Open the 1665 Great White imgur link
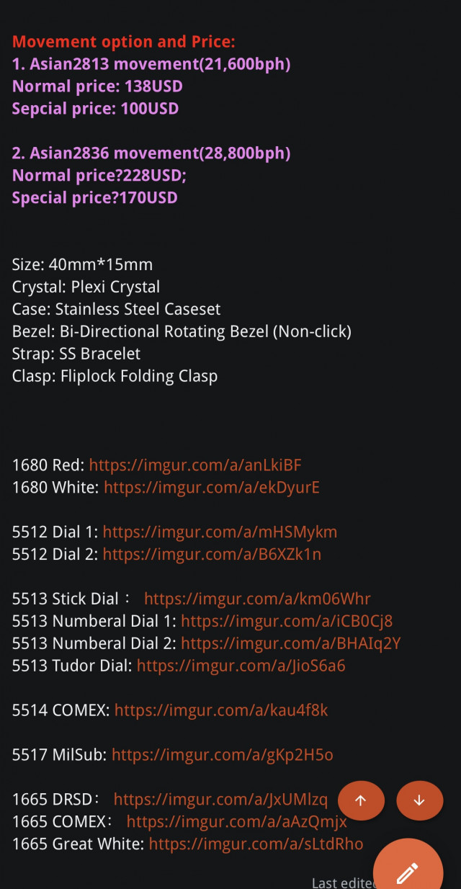Image resolution: width=461 pixels, height=889 pixels. [x=256, y=844]
